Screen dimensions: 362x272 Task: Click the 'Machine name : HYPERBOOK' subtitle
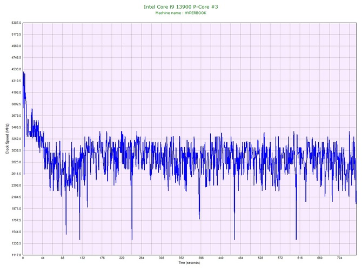pyautogui.click(x=182, y=13)
